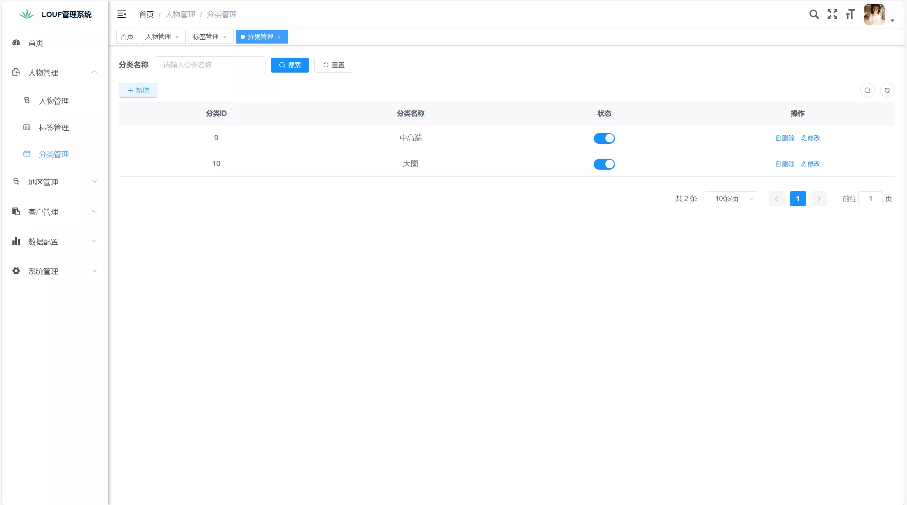Disable the status toggle for 中高端
Screen dimensions: 907x505
(604, 138)
